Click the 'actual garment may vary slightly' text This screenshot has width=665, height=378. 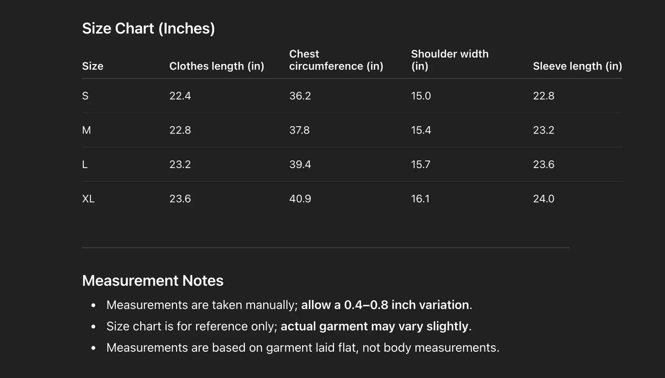(374, 326)
